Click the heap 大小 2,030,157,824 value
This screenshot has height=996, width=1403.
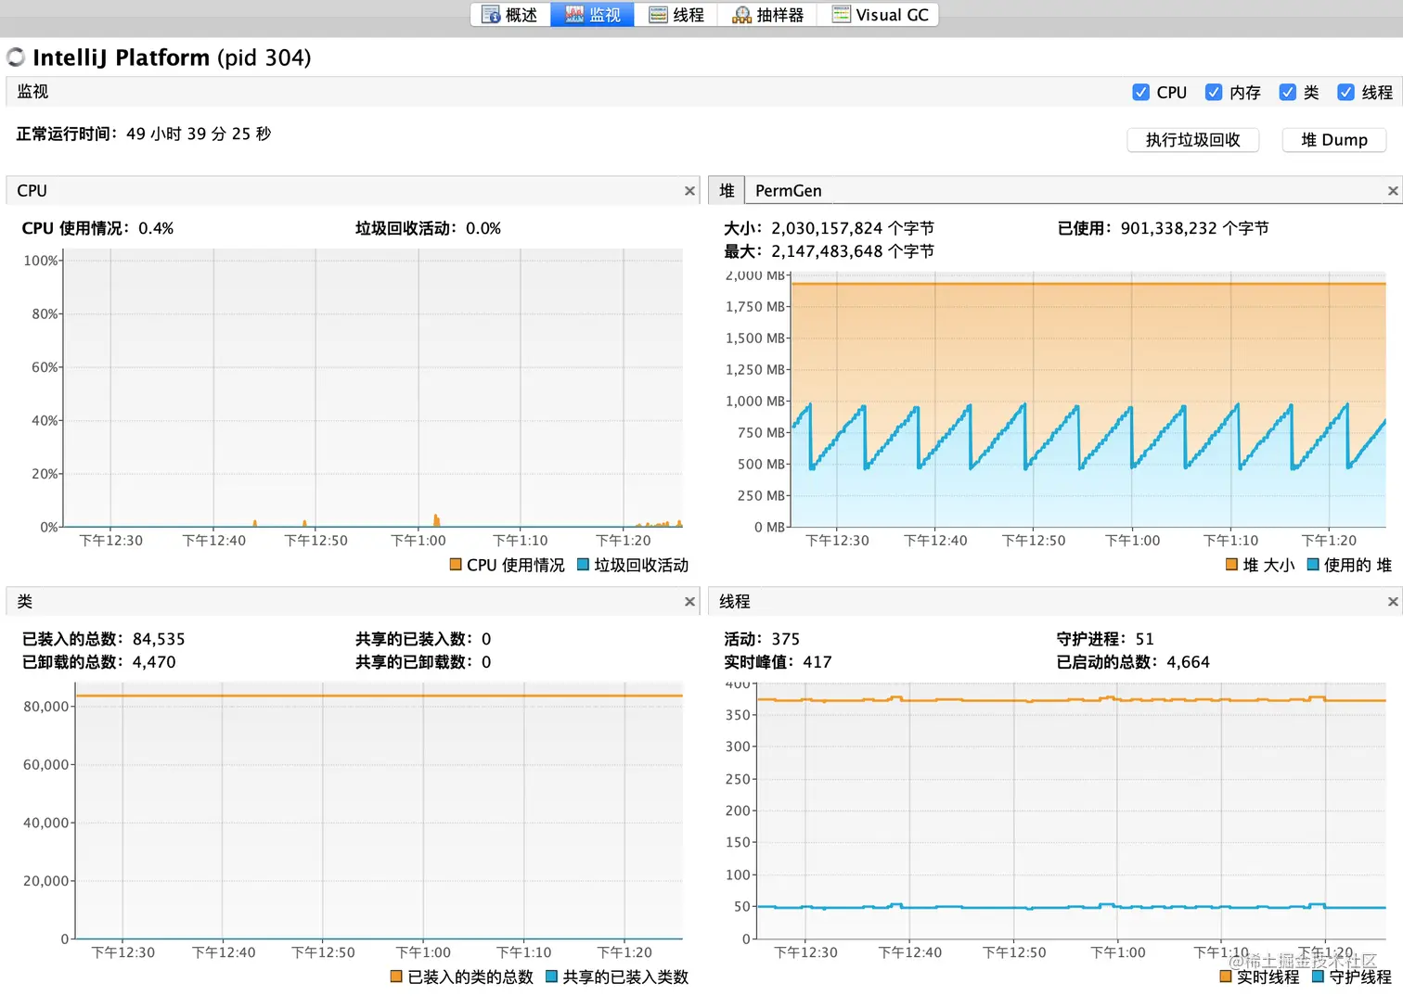click(852, 228)
